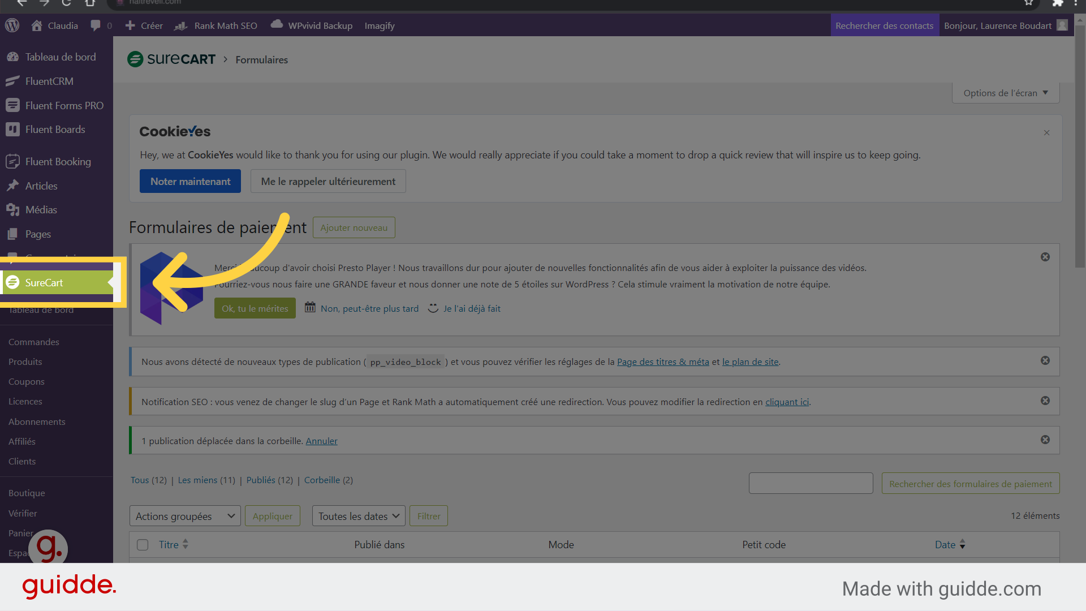Image resolution: width=1086 pixels, height=611 pixels.
Task: Visit the Claudia site home icon
Action: [37, 25]
